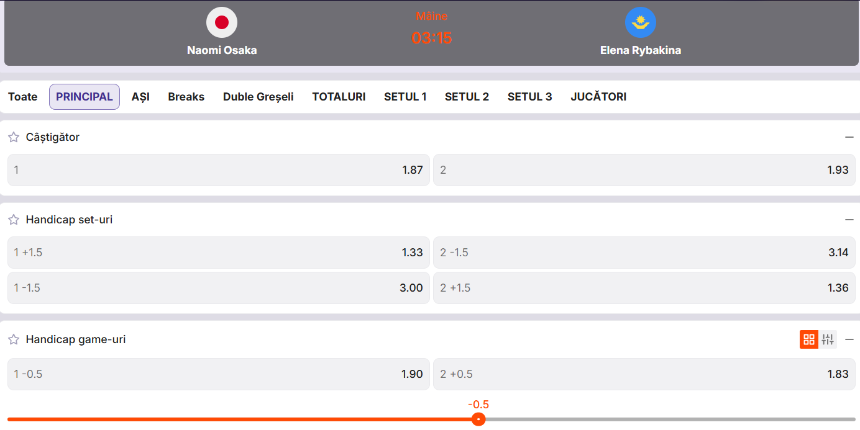The width and height of the screenshot is (860, 430).
Task: Select set handicap 2 +1.5 at 1.36
Action: 644,288
